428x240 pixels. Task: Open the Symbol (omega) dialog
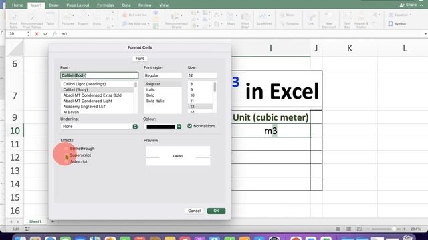(397, 24)
